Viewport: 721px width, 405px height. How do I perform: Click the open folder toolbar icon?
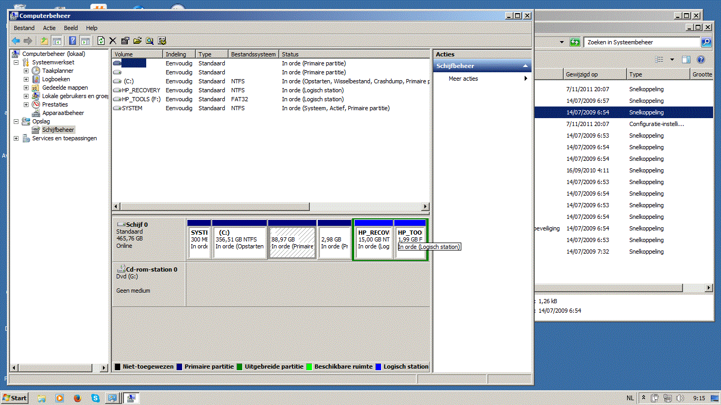(x=137, y=41)
